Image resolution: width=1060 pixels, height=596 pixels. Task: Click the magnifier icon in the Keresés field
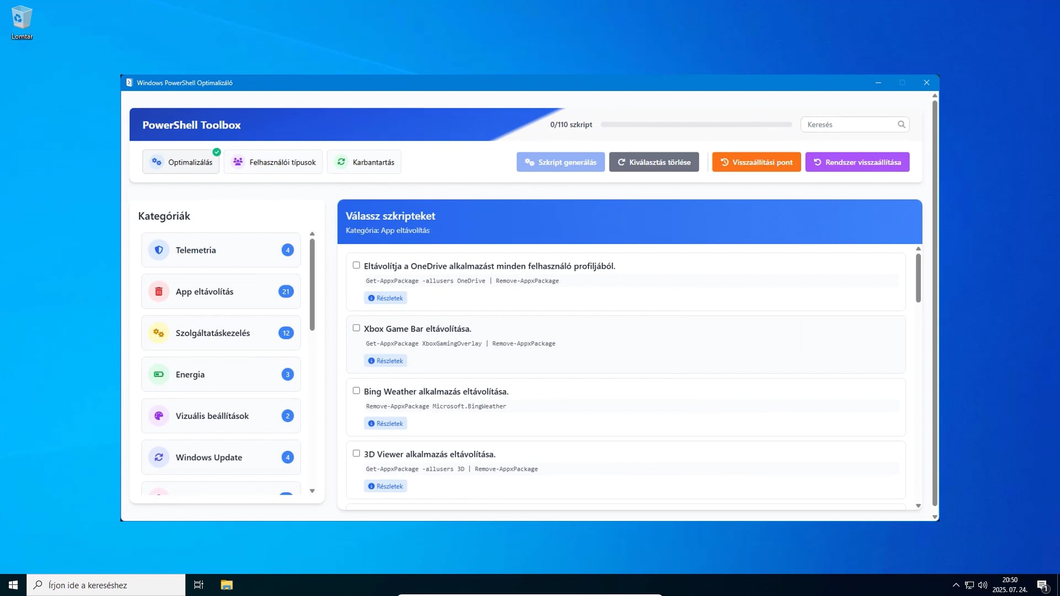coord(901,125)
